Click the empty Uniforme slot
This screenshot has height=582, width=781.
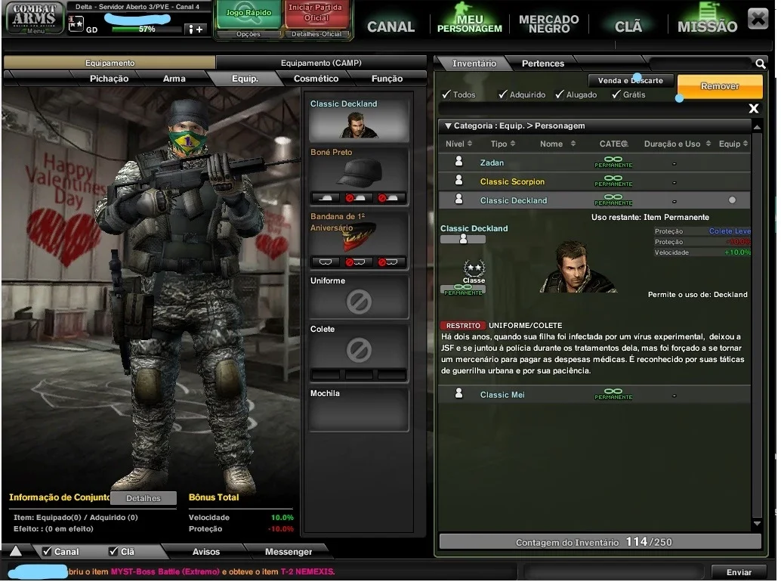click(x=359, y=297)
